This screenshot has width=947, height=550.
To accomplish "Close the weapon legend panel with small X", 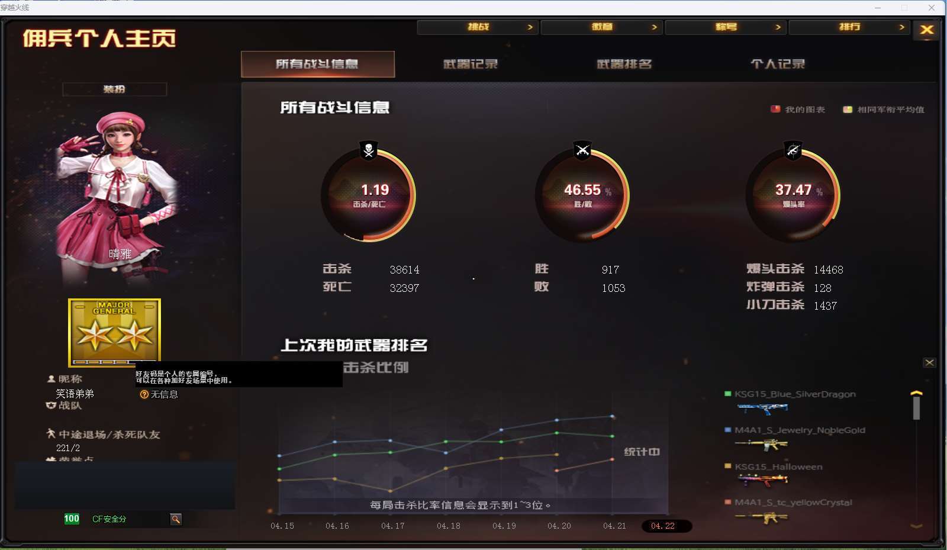I will coord(930,362).
